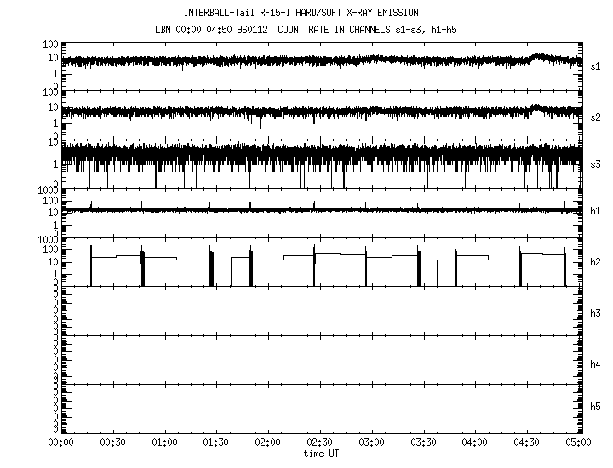The image size is (613, 468).
Task: Click the h4 channel label
Action: (595, 364)
